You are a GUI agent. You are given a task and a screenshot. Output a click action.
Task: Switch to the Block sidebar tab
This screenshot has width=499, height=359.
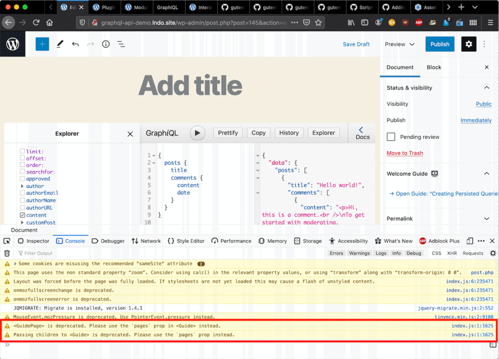[x=434, y=67]
